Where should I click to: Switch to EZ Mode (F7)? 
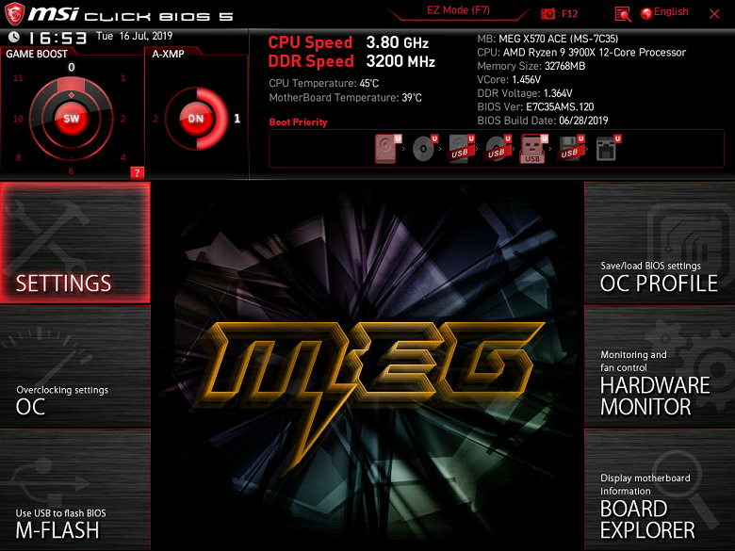tap(458, 10)
